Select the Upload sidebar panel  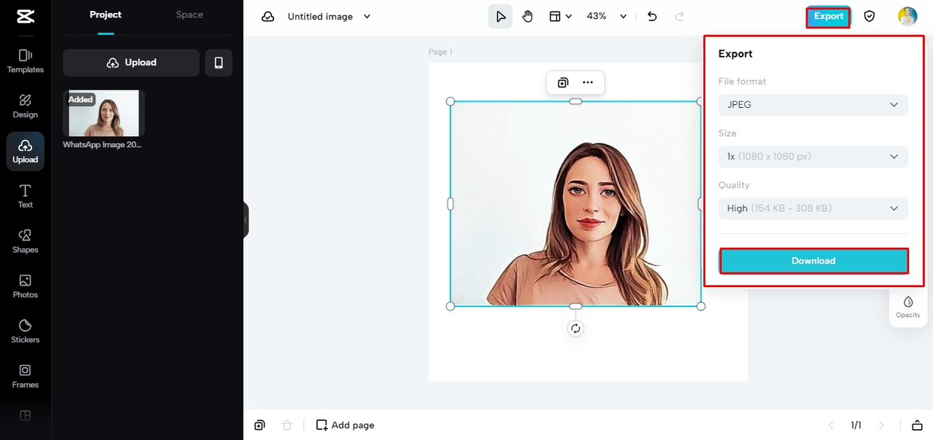[x=26, y=152]
